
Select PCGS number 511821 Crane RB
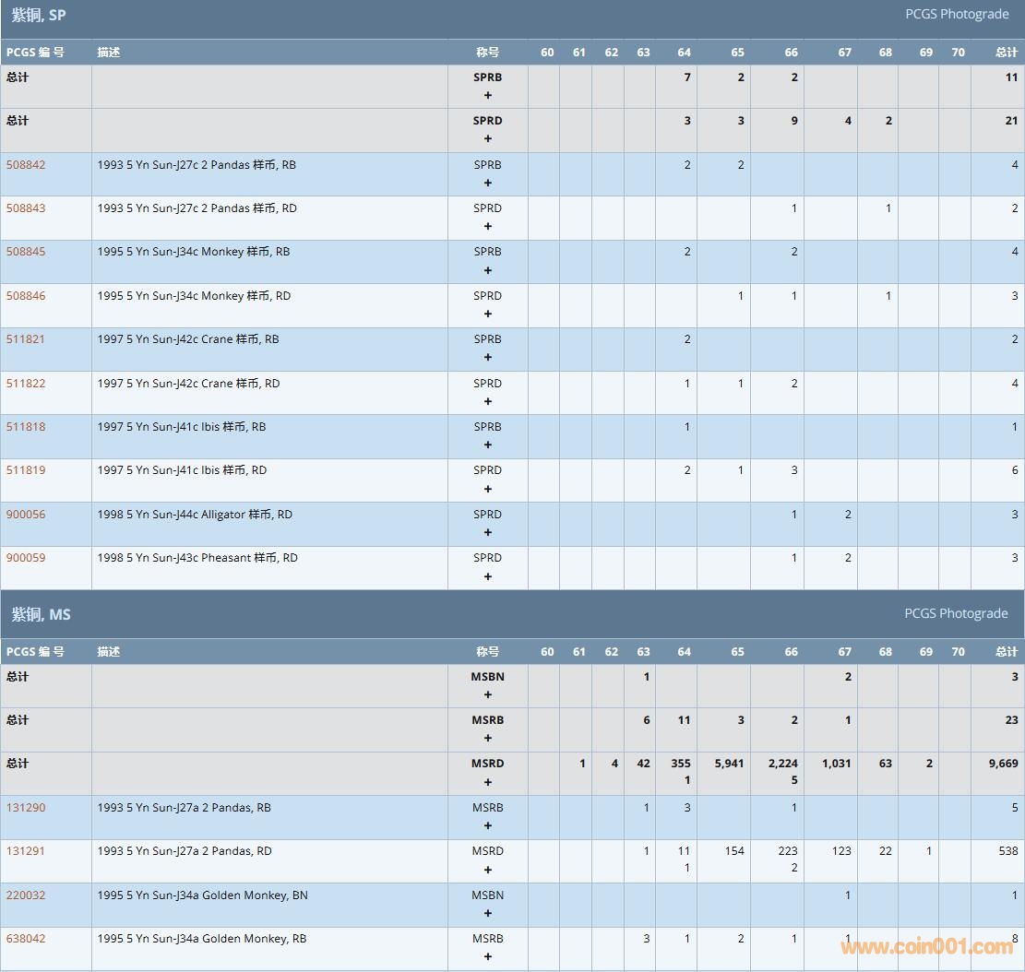pos(26,339)
